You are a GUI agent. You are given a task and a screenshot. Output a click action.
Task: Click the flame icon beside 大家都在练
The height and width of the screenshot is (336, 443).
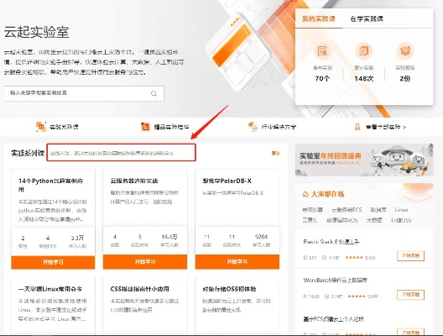click(305, 194)
